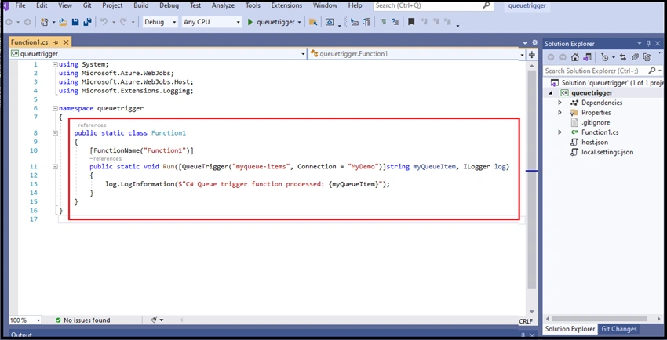Click the CRLF line ending indicator
667x340 pixels.
[526, 321]
